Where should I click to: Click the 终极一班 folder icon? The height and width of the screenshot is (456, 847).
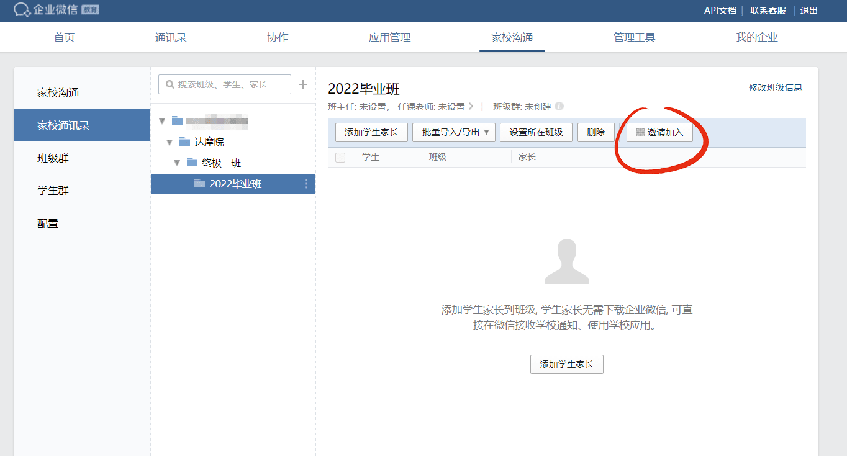pyautogui.click(x=192, y=163)
